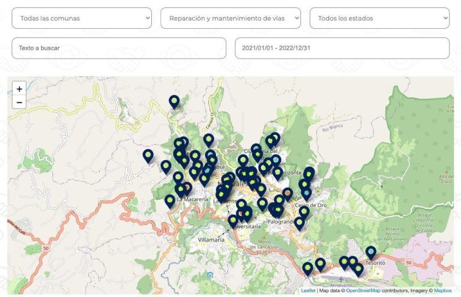Open the 'Todos los estados' dropdown
The width and height of the screenshot is (461, 297).
point(379,18)
